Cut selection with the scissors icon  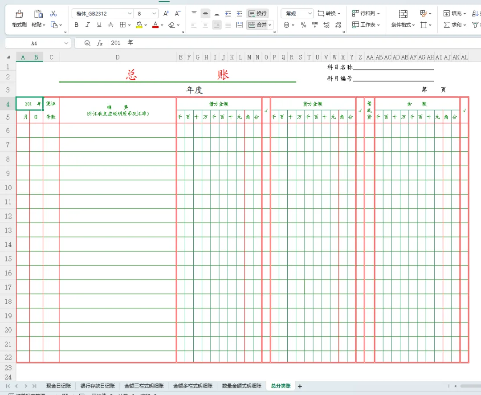(53, 13)
